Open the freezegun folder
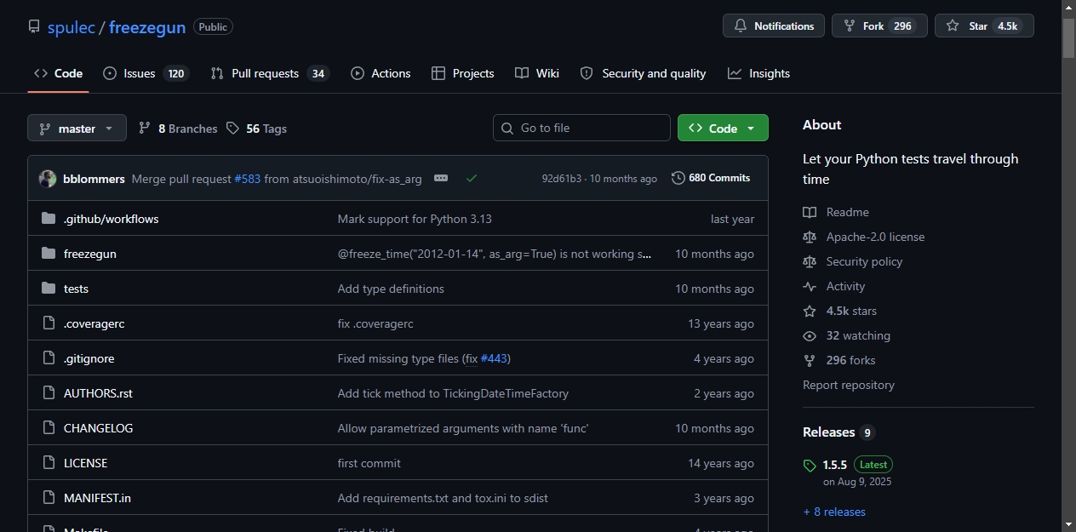Screen dimensions: 1076x532 click(90, 254)
